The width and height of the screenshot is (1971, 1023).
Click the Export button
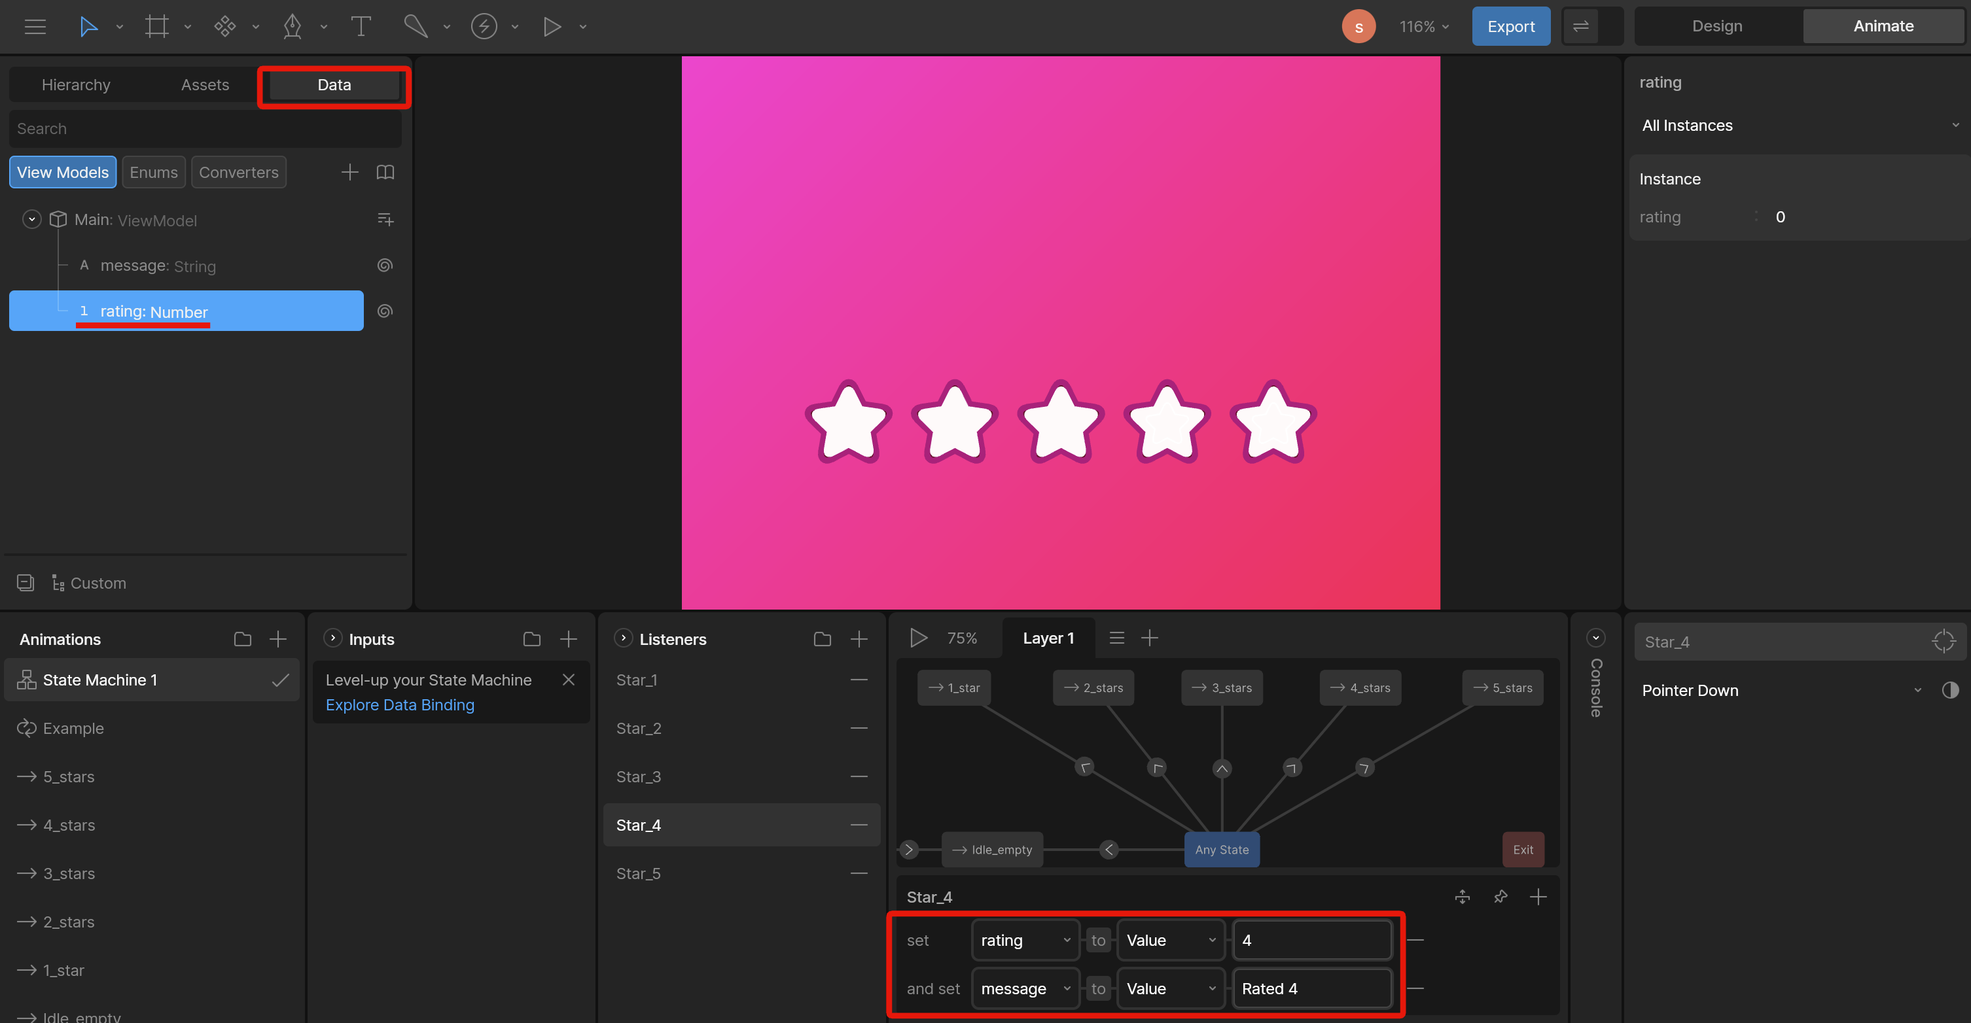coord(1510,27)
